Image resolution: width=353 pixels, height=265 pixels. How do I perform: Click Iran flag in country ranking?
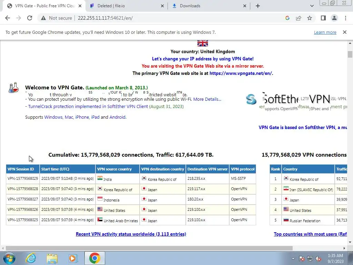286,188
